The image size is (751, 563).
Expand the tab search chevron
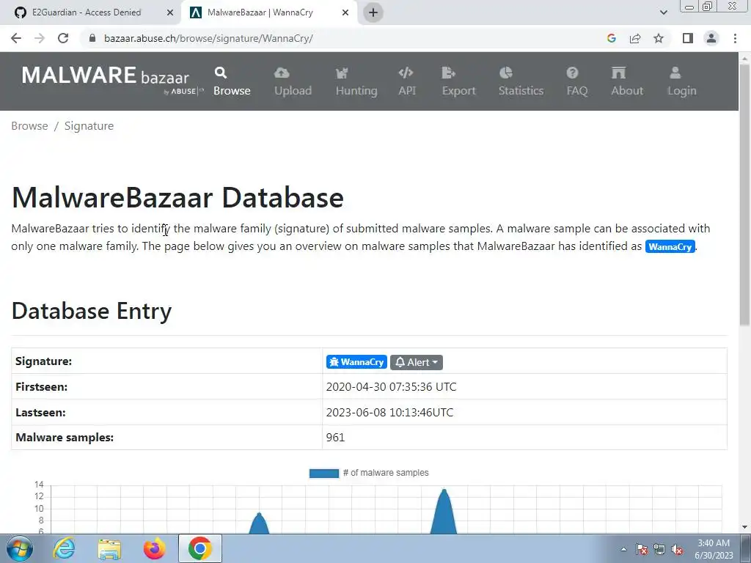pyautogui.click(x=663, y=12)
